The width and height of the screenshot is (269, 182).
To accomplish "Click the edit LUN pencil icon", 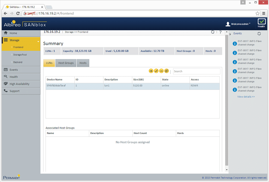I will pyautogui.click(x=156, y=71).
